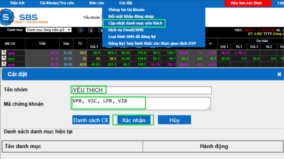Click VPB ceiling price 36.55

54,53
